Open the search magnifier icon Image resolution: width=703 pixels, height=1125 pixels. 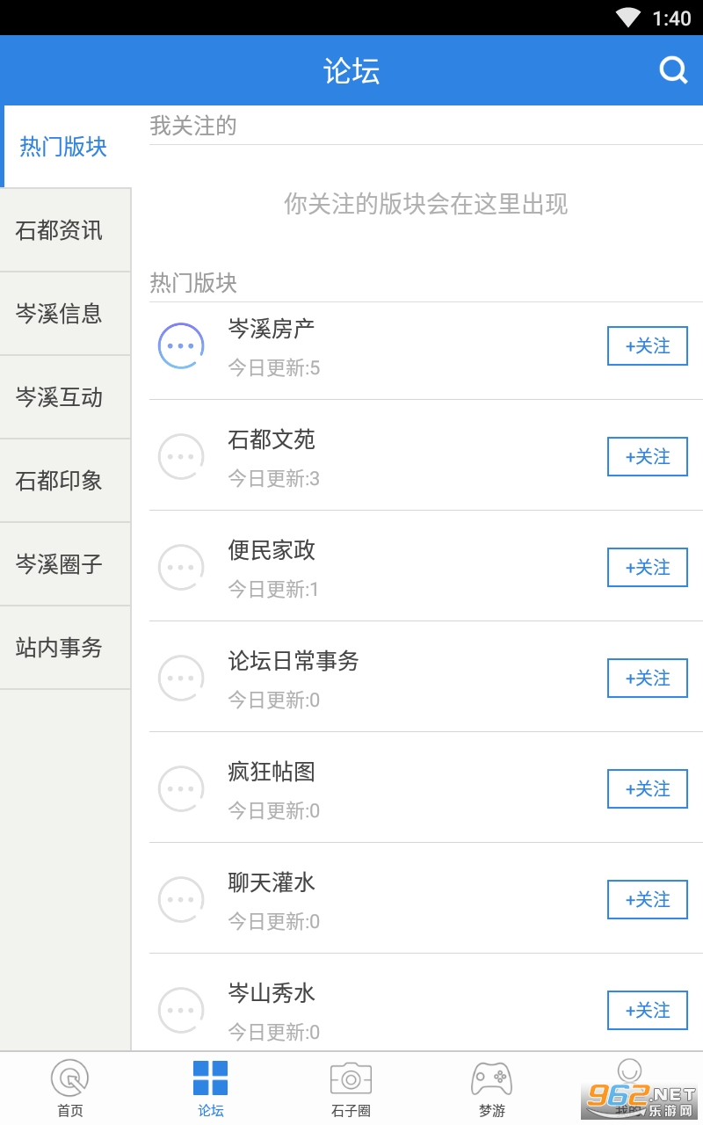673,70
